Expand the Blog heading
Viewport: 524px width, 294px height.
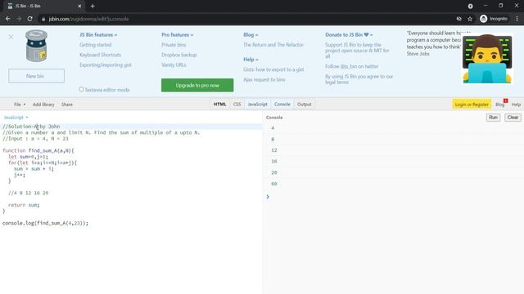251,34
